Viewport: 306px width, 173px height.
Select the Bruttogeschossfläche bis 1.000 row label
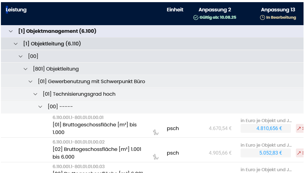95,129
